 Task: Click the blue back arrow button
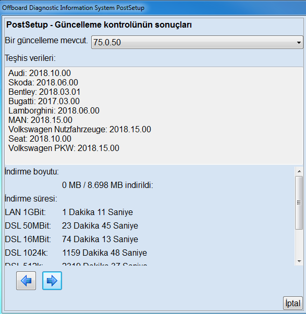pyautogui.click(x=26, y=281)
